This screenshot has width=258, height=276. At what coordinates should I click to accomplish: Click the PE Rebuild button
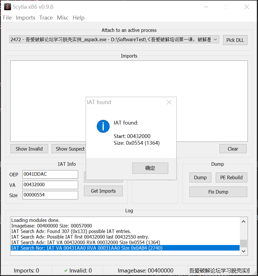[x=231, y=177]
